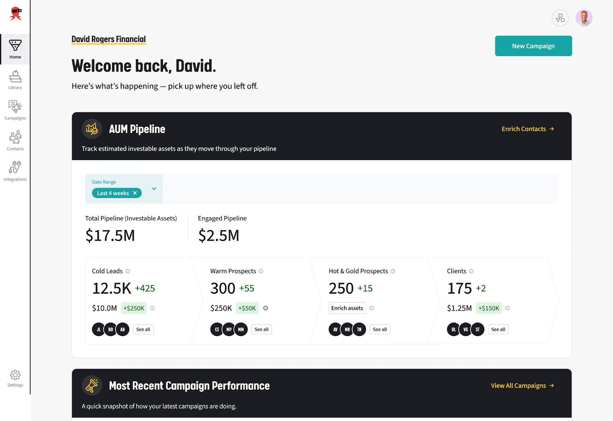
Task: Open the Contacts sidebar page
Action: 15,141
